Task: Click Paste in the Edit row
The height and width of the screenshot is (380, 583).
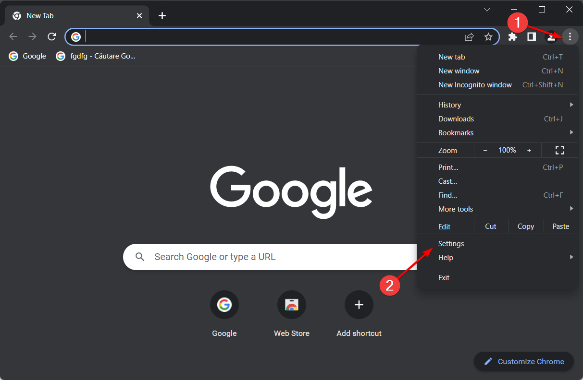Action: click(x=561, y=226)
